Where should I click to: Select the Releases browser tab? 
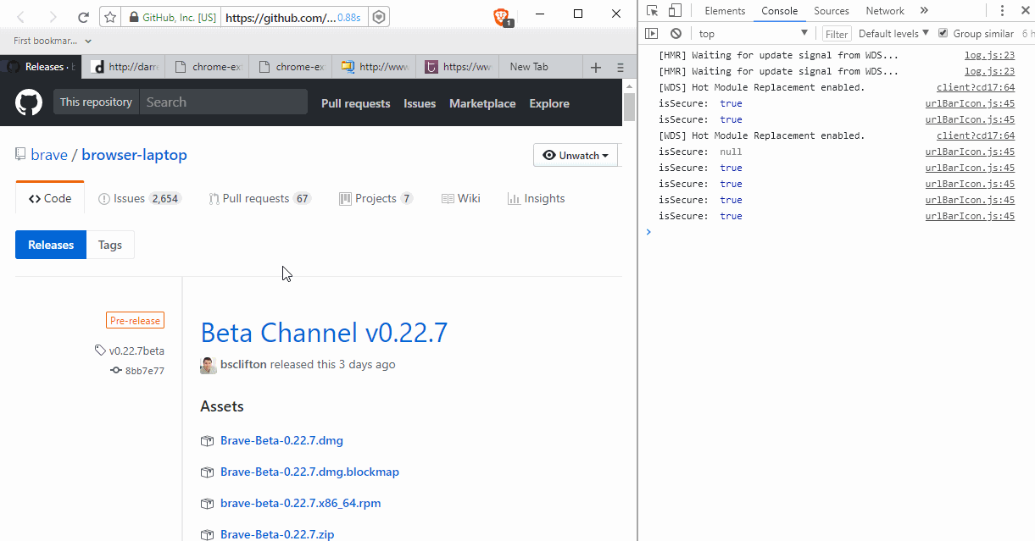point(42,67)
